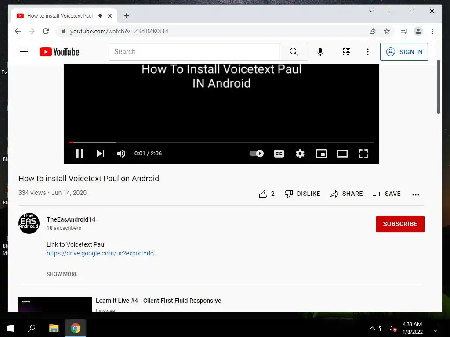
Task: Open File Explorer from taskbar
Action: (54, 328)
